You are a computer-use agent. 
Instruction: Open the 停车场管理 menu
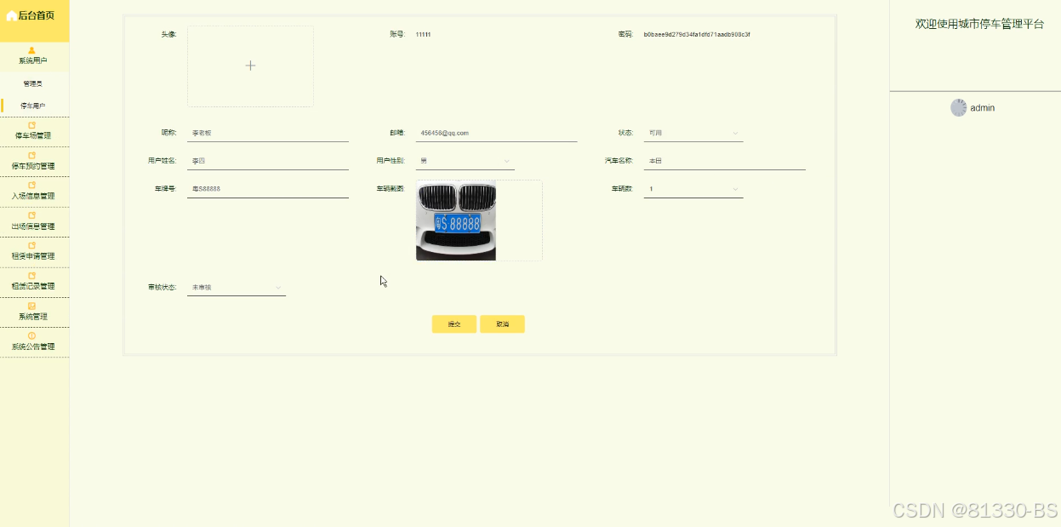[35, 131]
